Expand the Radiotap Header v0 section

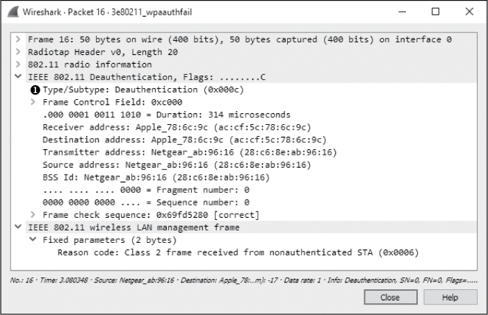(18, 52)
